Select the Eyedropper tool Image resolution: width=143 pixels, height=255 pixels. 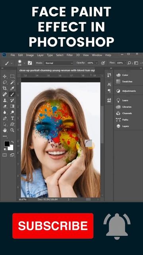[x=12, y=88]
